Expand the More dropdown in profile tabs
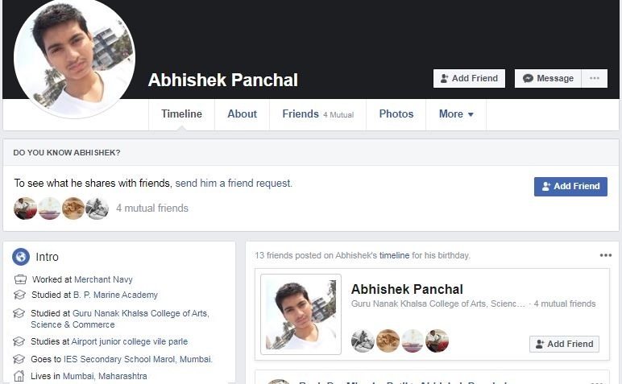 pyautogui.click(x=456, y=114)
